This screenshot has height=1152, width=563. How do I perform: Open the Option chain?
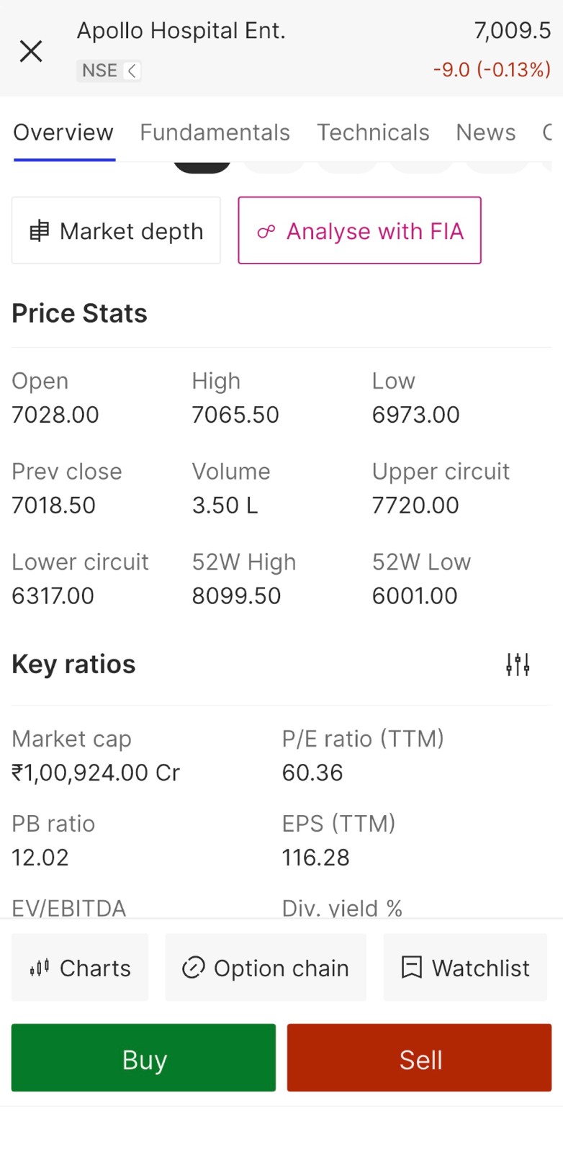(x=266, y=968)
